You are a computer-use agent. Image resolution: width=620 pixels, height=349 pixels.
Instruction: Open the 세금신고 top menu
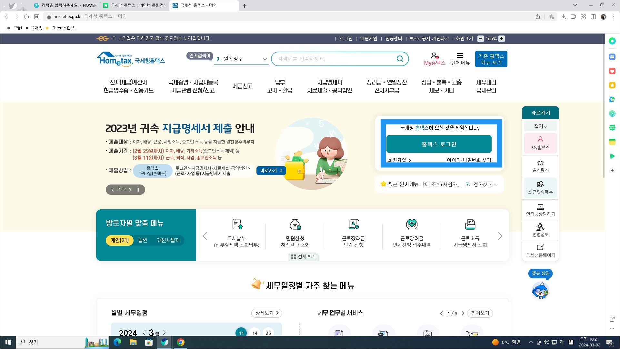click(243, 86)
